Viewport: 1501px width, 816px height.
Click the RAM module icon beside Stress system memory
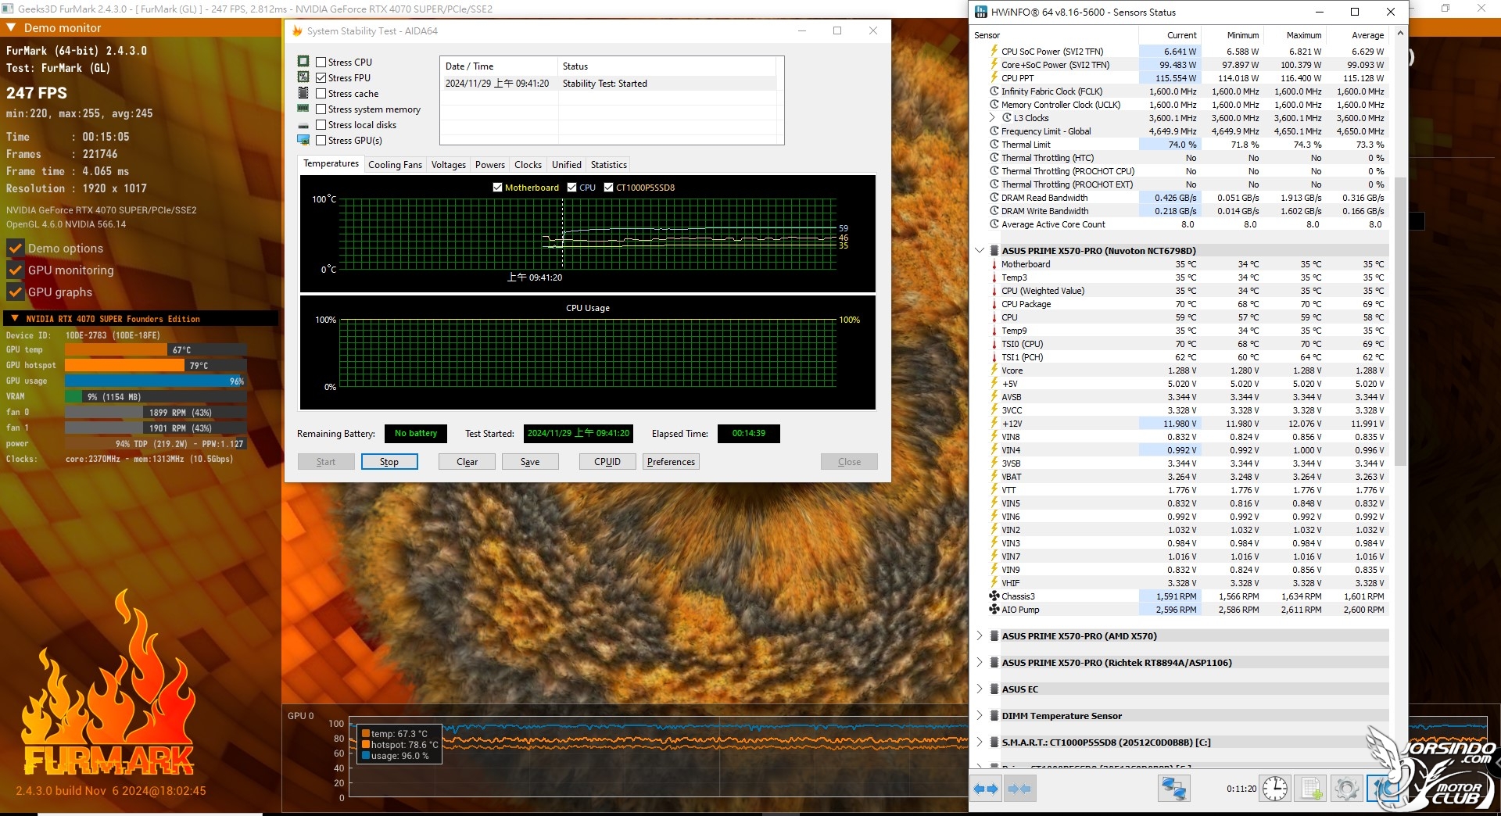click(x=303, y=109)
